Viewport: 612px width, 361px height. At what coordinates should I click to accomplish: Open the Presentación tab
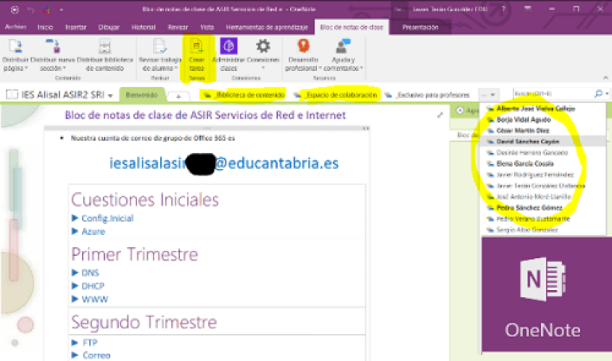tap(421, 27)
